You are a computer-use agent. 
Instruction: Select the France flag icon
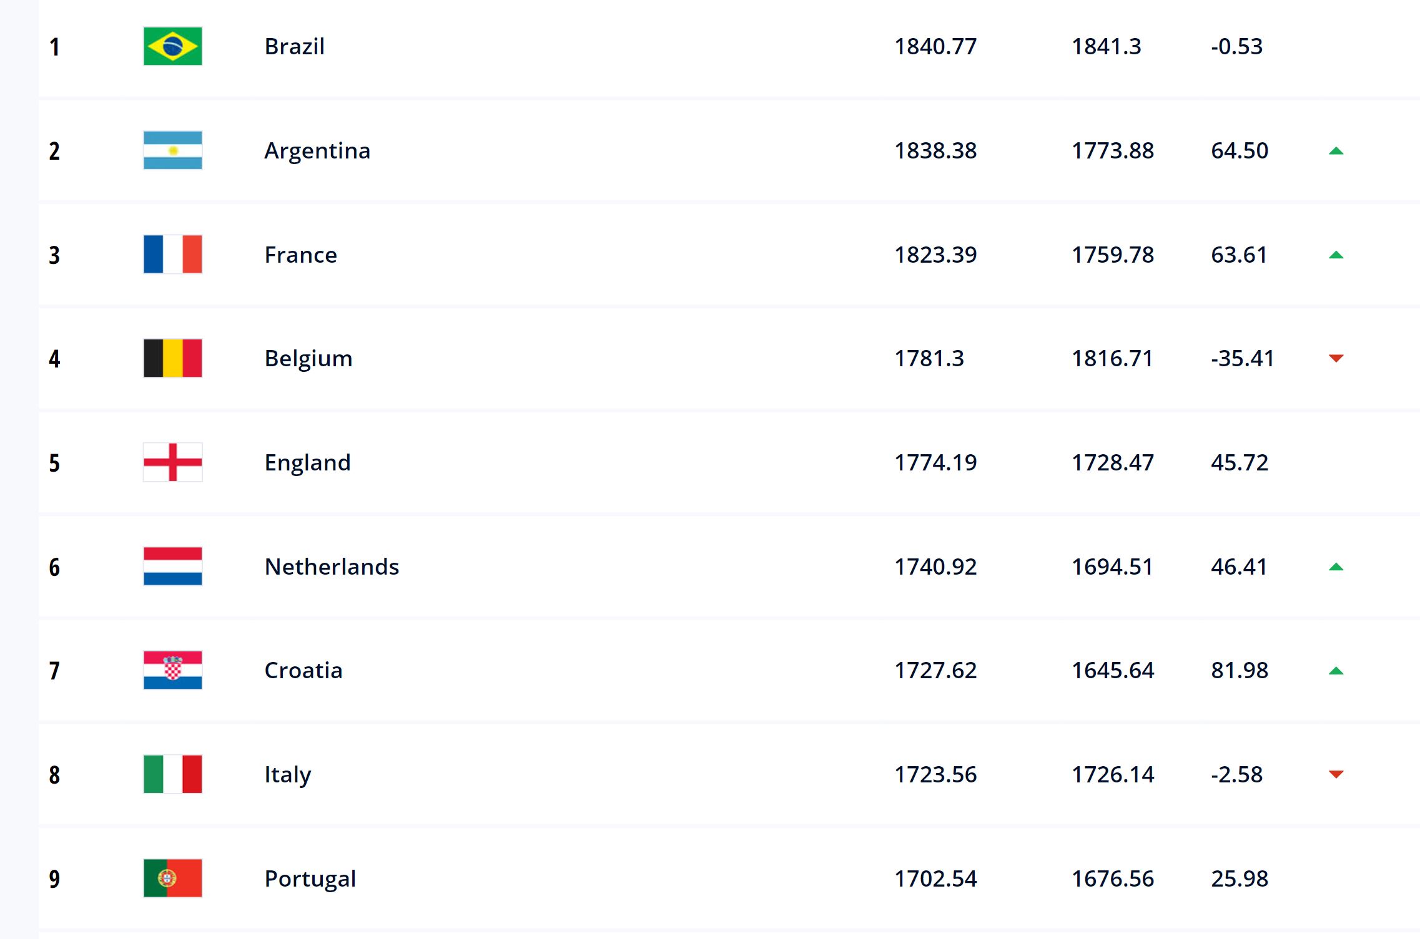[x=172, y=254]
